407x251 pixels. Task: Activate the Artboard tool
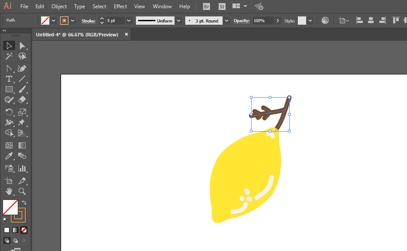pos(9,181)
